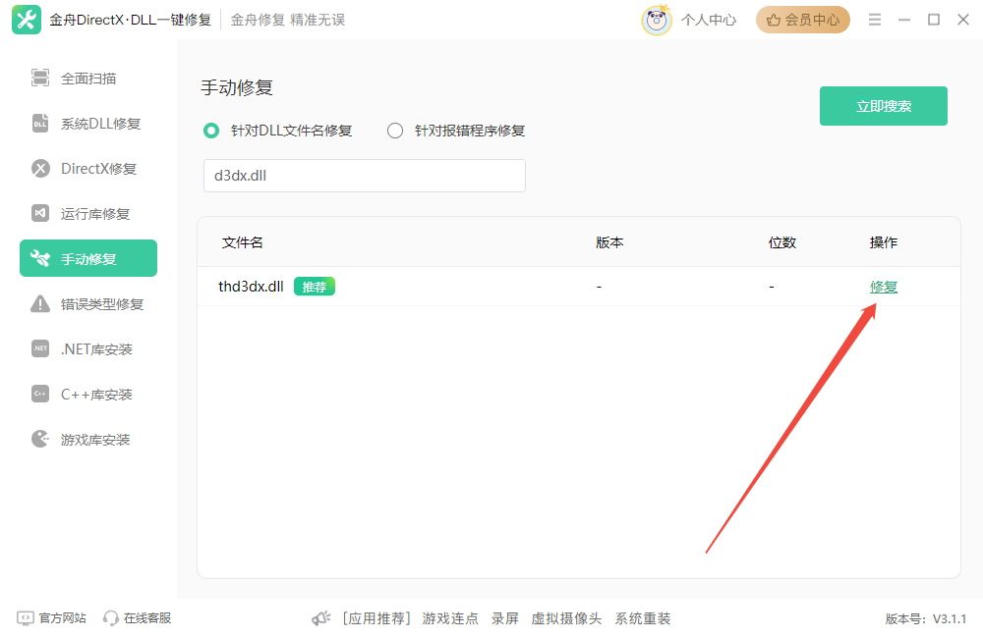The image size is (983, 638).
Task: Open 系统DLL修复 in the sidebar
Action: 88,124
